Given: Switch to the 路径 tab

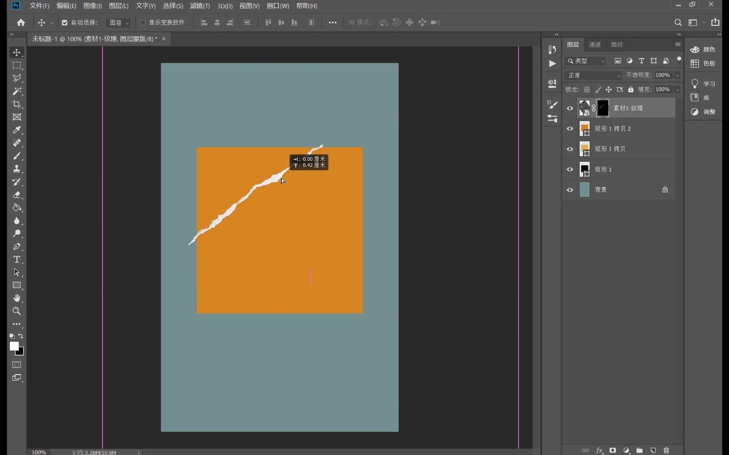Looking at the screenshot, I should click(x=617, y=45).
